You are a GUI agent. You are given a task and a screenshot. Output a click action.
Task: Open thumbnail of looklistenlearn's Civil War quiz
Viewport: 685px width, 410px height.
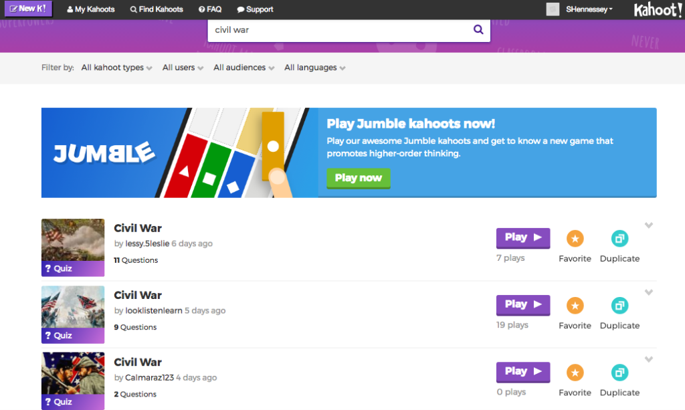coord(73,314)
